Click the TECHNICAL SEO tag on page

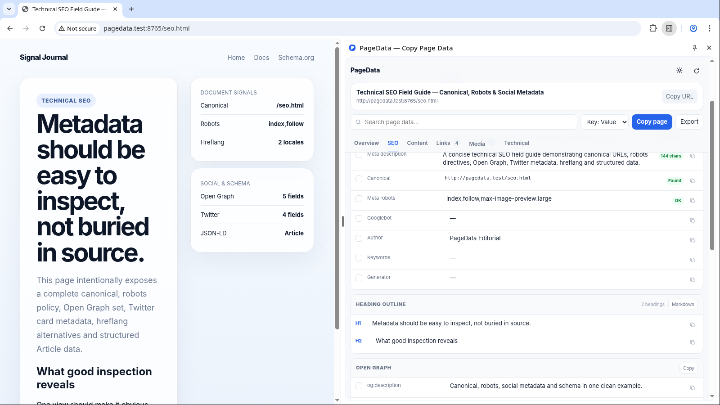66,101
